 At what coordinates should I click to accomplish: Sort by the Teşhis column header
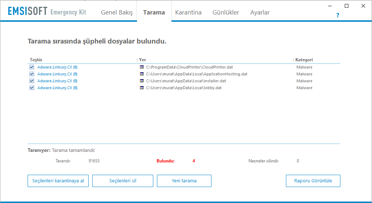pyautogui.click(x=36, y=59)
